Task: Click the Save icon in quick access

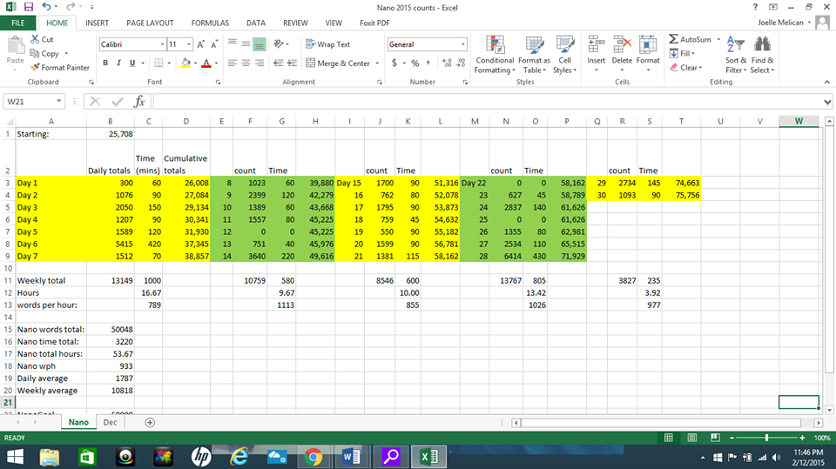Action: (29, 7)
